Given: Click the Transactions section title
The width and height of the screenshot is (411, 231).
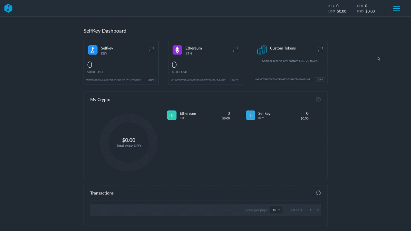Looking at the screenshot, I should [x=102, y=193].
